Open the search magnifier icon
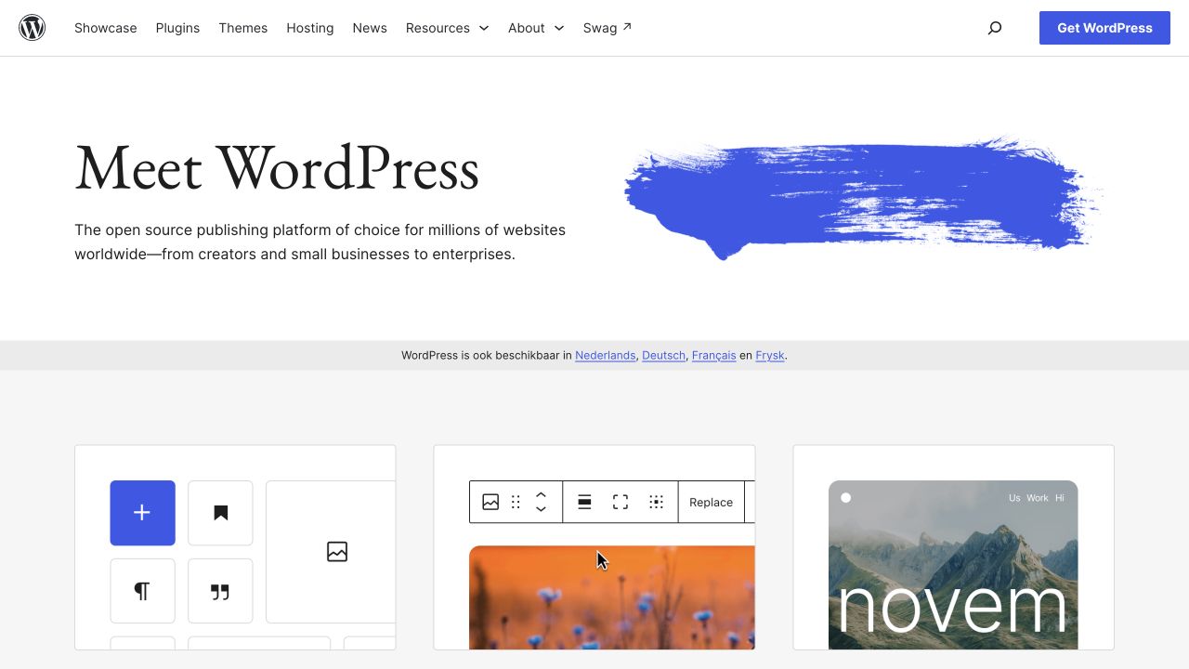 click(x=995, y=28)
